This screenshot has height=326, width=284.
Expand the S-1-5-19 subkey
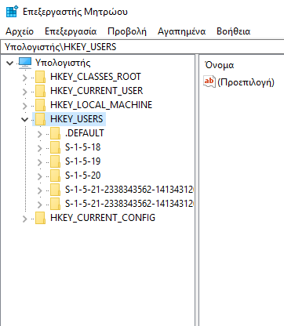pyautogui.click(x=39, y=162)
